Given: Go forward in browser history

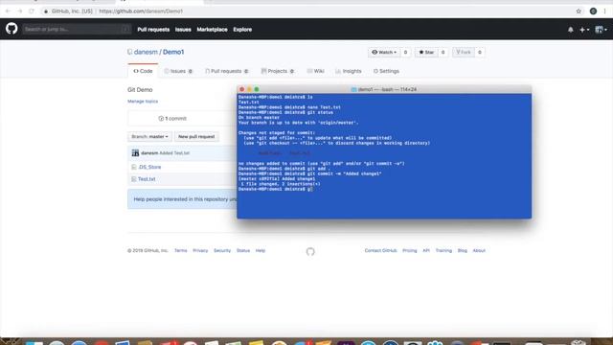Looking at the screenshot, I should [x=20, y=11].
